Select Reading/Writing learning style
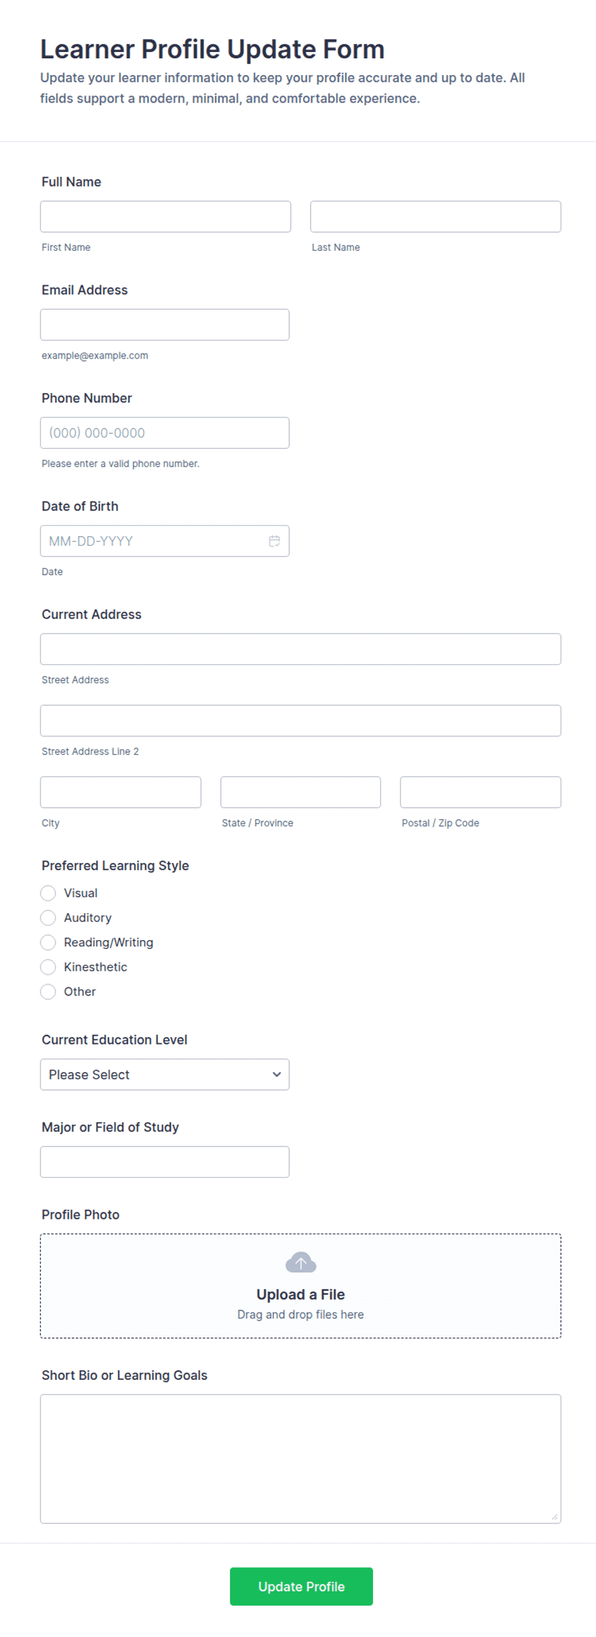The width and height of the screenshot is (596, 1637). (48, 941)
